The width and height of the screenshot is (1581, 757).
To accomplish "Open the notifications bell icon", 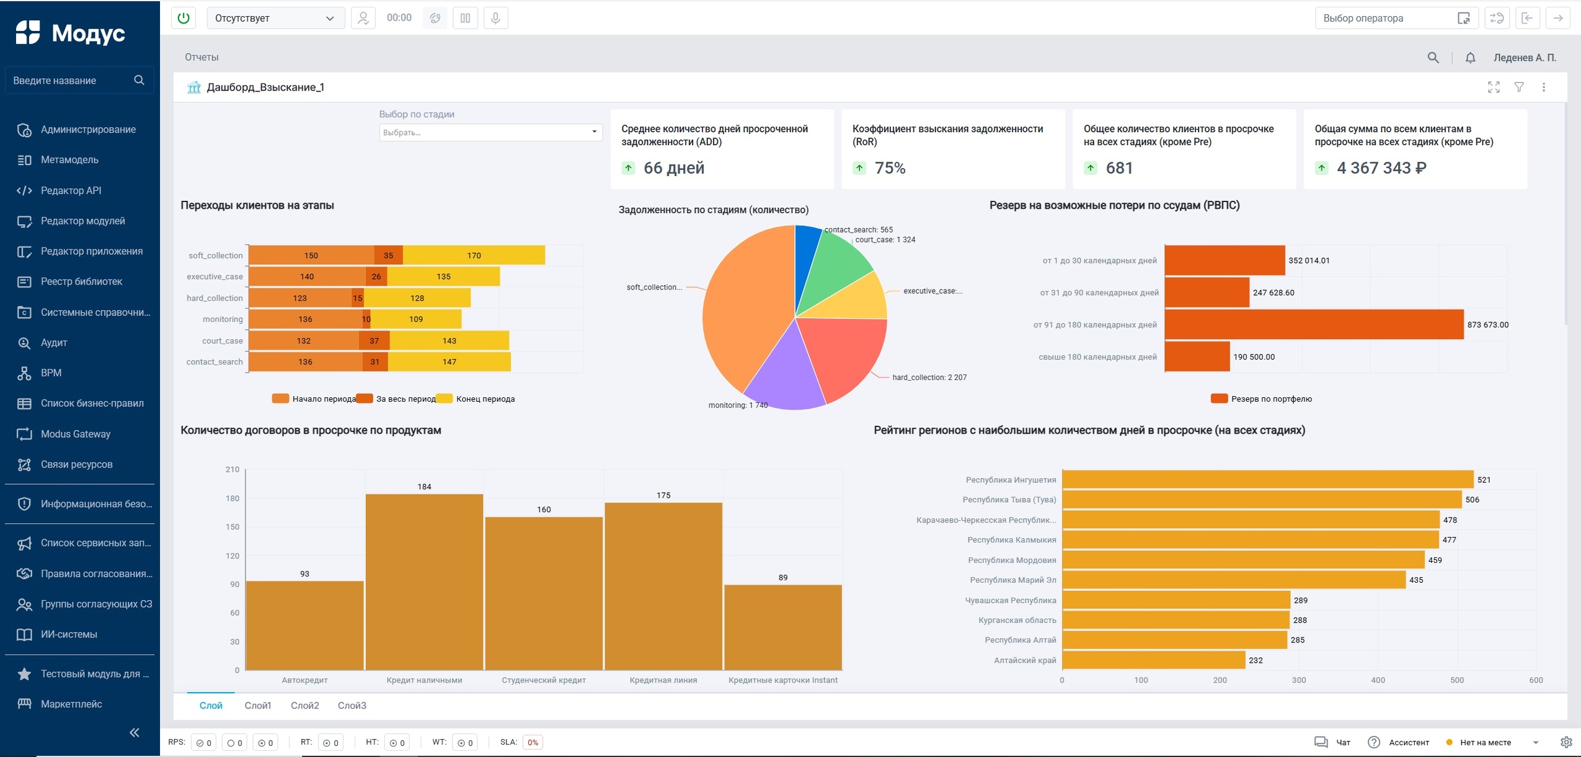I will click(x=1470, y=58).
